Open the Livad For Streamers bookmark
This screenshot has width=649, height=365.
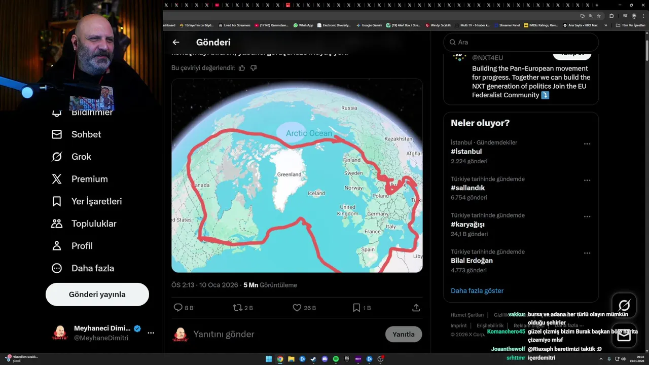[x=234, y=25]
